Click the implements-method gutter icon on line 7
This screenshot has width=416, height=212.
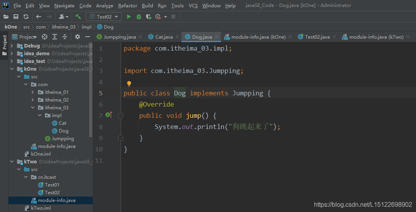[x=109, y=115]
